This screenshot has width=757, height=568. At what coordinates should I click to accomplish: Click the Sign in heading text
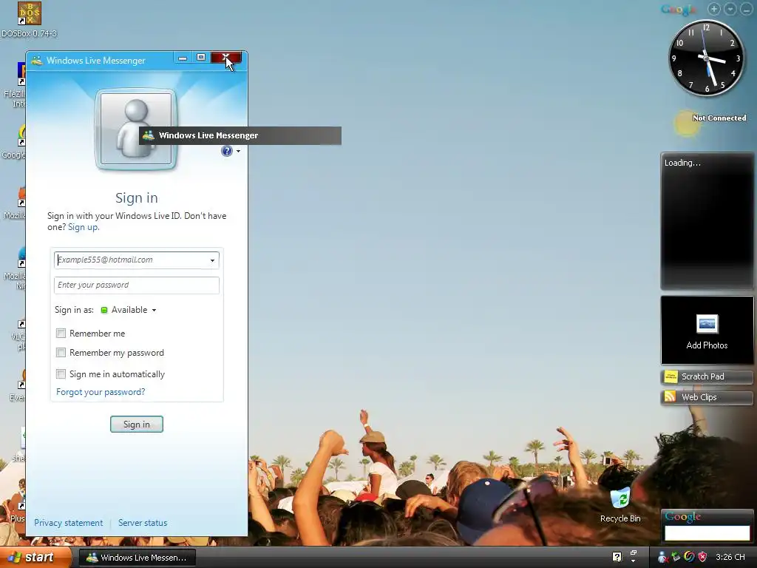point(137,197)
